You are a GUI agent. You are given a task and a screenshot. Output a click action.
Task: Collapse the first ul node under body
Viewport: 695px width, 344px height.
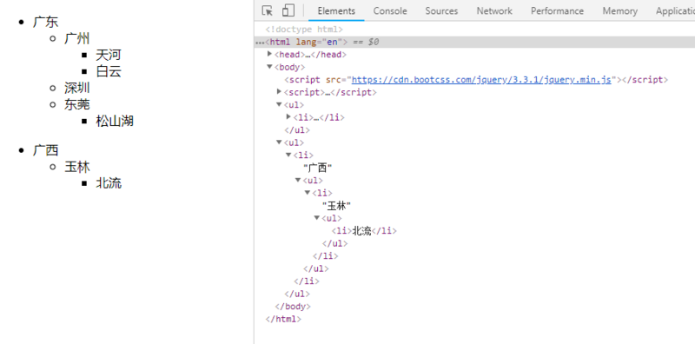279,104
